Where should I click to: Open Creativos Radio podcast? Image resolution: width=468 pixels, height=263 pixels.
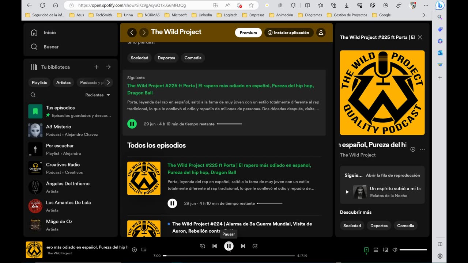coord(70,168)
